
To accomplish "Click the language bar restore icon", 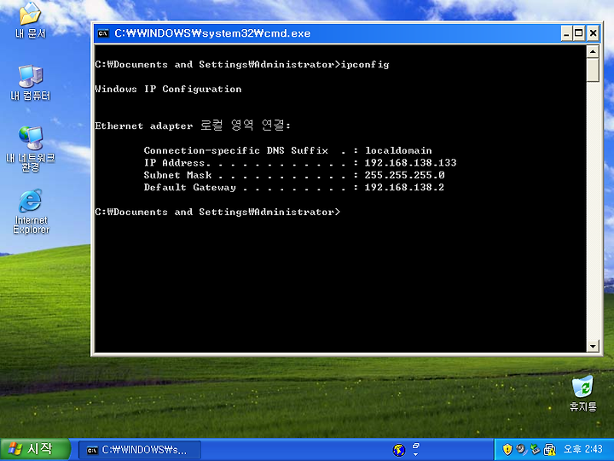I will pos(416,446).
